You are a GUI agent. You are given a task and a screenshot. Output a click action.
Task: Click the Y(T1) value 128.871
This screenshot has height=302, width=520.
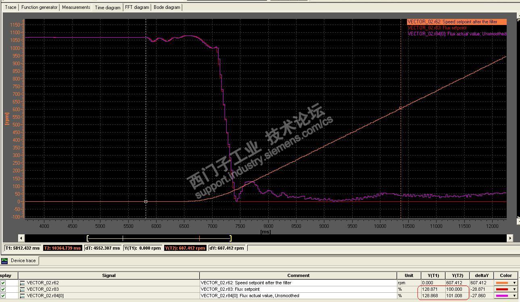pyautogui.click(x=430, y=289)
